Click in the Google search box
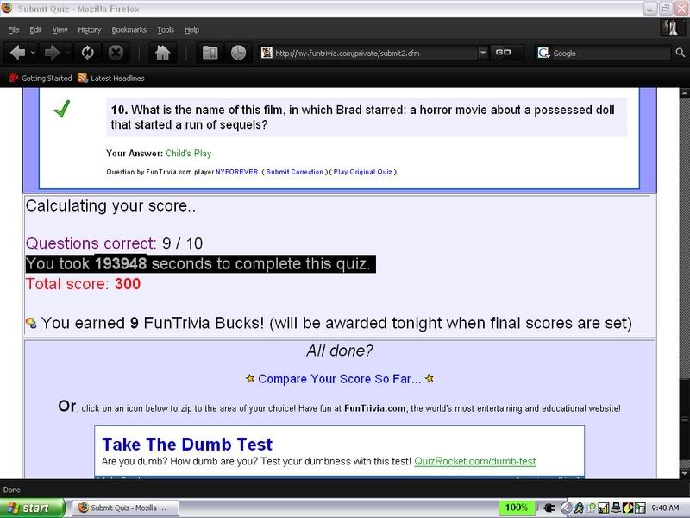Viewport: 690px width, 518px height. click(611, 54)
